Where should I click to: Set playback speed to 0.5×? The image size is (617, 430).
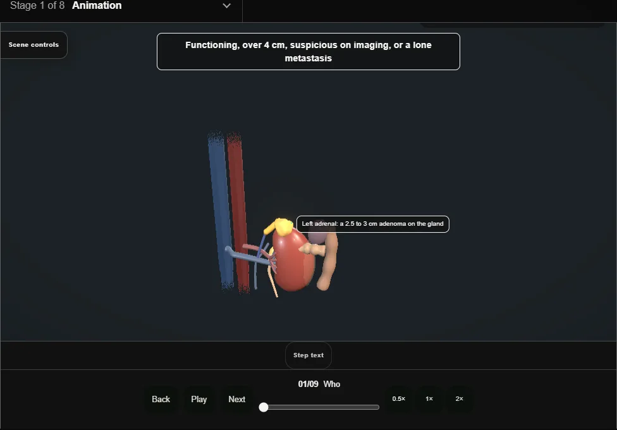pyautogui.click(x=399, y=399)
